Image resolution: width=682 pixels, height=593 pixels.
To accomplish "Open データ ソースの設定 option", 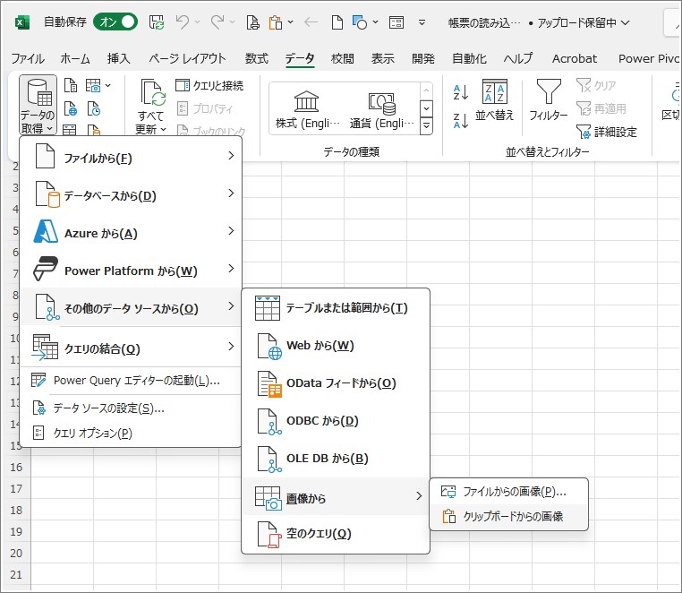I will tap(131, 408).
